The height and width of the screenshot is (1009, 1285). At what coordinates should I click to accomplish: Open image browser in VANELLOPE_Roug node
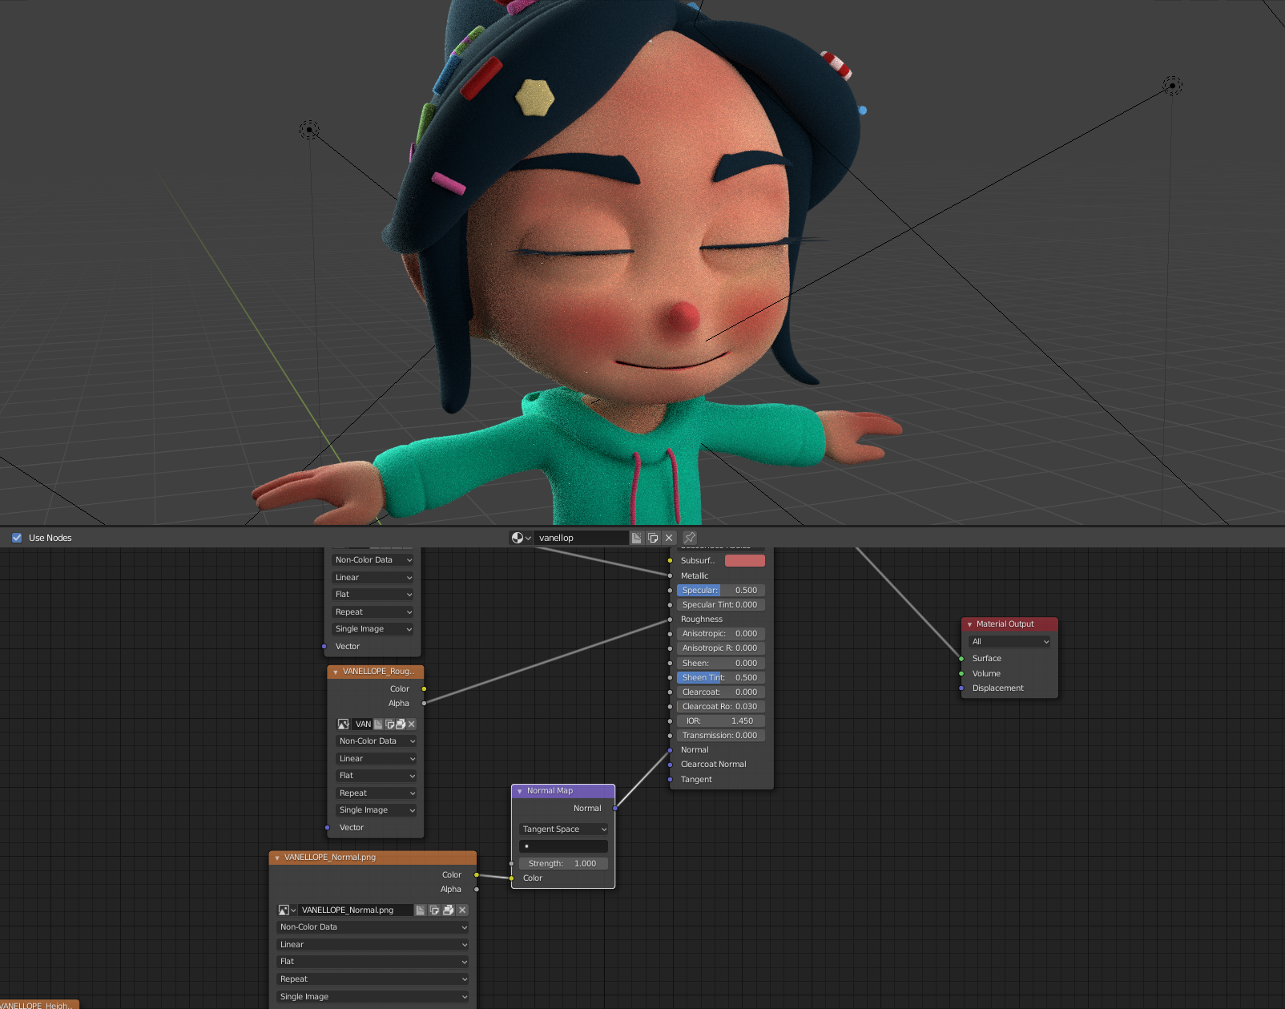[344, 724]
